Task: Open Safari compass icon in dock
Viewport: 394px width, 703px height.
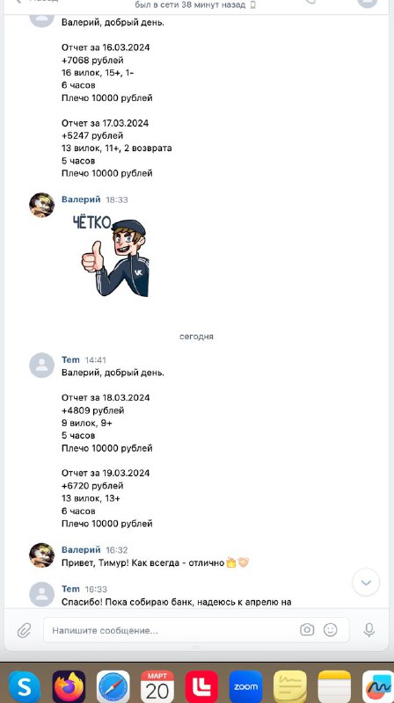Action: [113, 686]
